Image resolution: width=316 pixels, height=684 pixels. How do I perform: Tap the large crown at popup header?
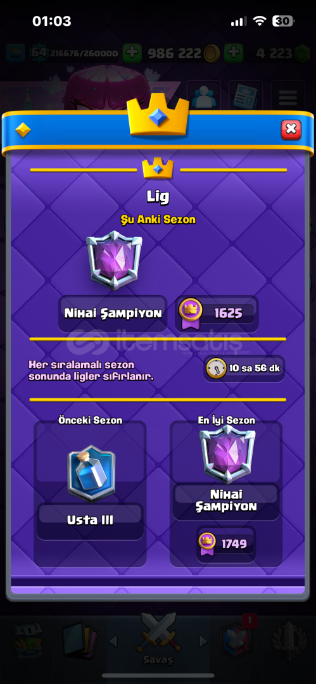(x=158, y=115)
